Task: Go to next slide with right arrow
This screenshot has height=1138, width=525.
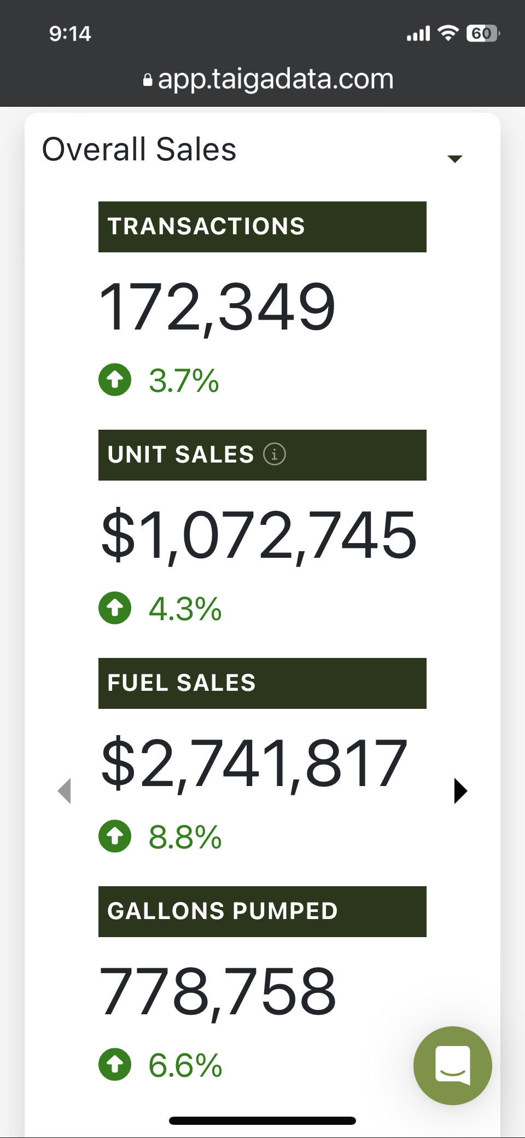Action: pyautogui.click(x=460, y=791)
